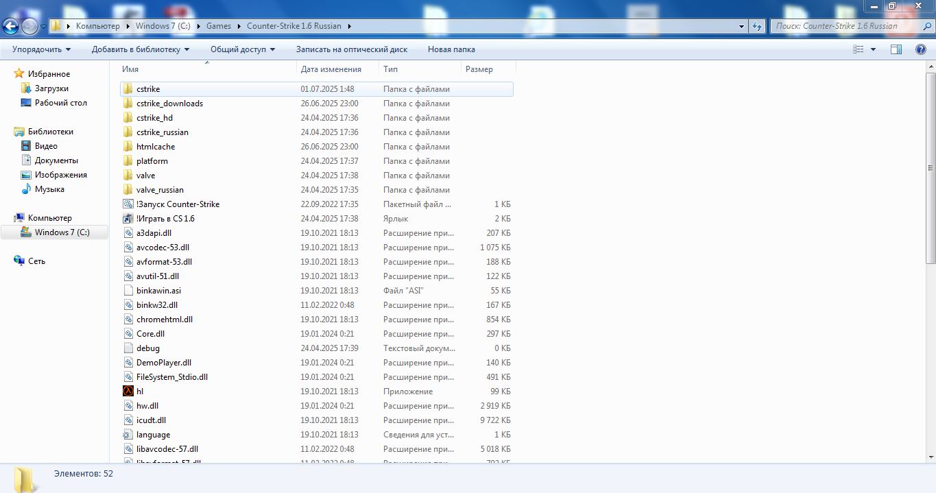Change view using the view icon
Screen dimensions: 936x493
[x=859, y=49]
